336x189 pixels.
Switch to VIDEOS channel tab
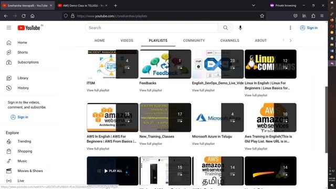[x=127, y=40]
